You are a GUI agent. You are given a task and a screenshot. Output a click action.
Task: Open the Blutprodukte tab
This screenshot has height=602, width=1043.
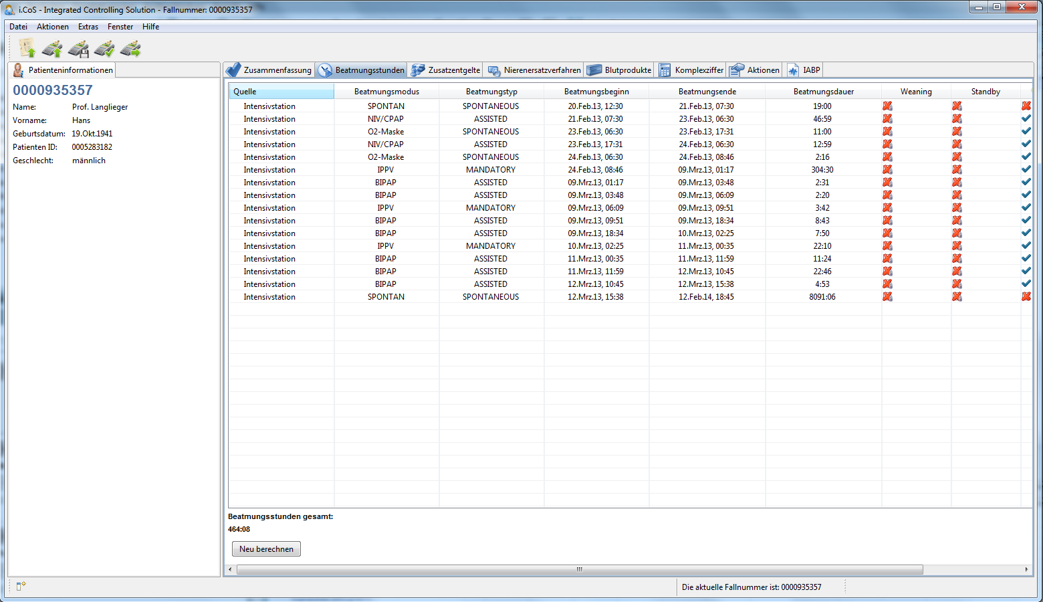tap(620, 70)
